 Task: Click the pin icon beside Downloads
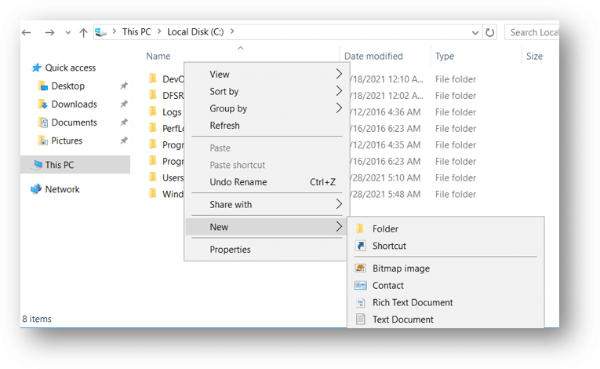[124, 104]
